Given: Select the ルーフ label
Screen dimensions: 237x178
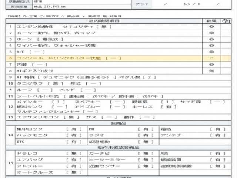Looking at the screenshot, I should (x=24, y=90).
